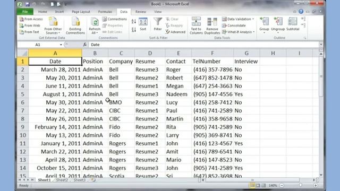Click horizontal scrollbar right arrow
340x191 pixels.
314,180
